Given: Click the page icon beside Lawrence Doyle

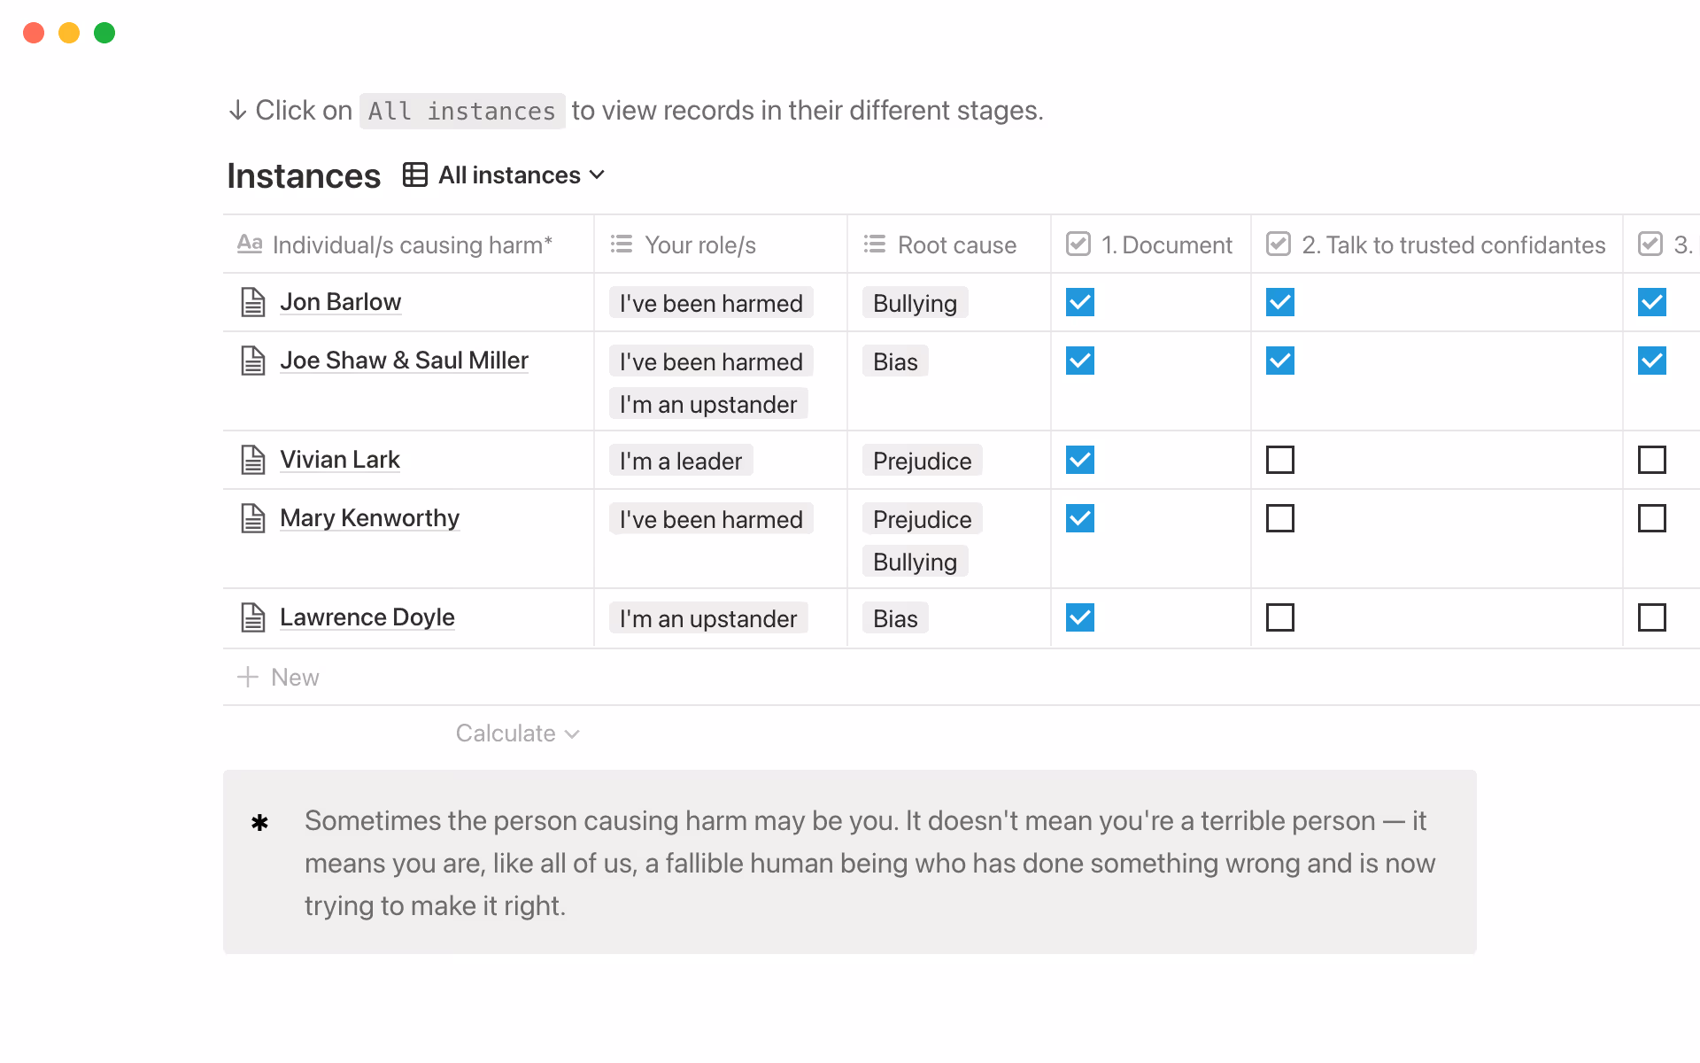Looking at the screenshot, I should [x=253, y=617].
